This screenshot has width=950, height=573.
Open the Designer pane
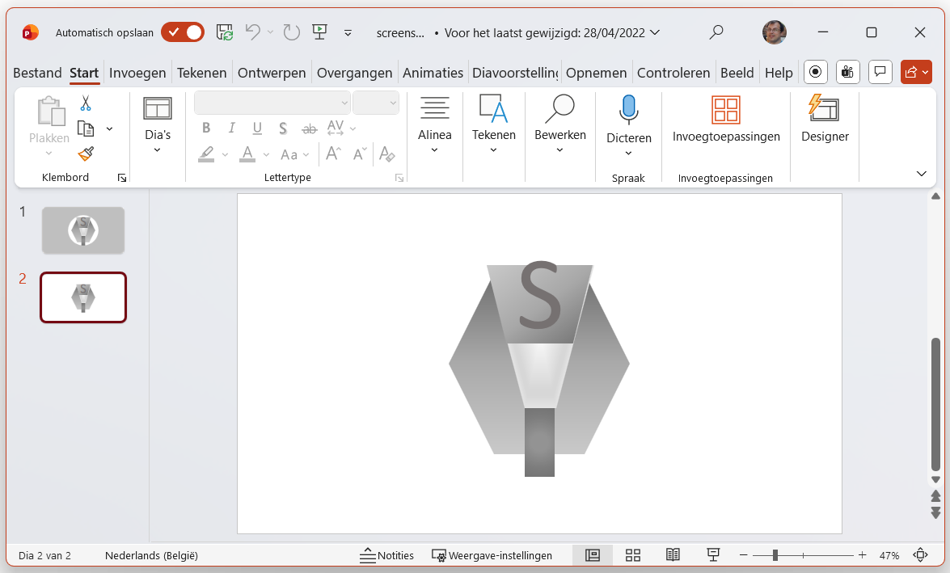pos(825,121)
